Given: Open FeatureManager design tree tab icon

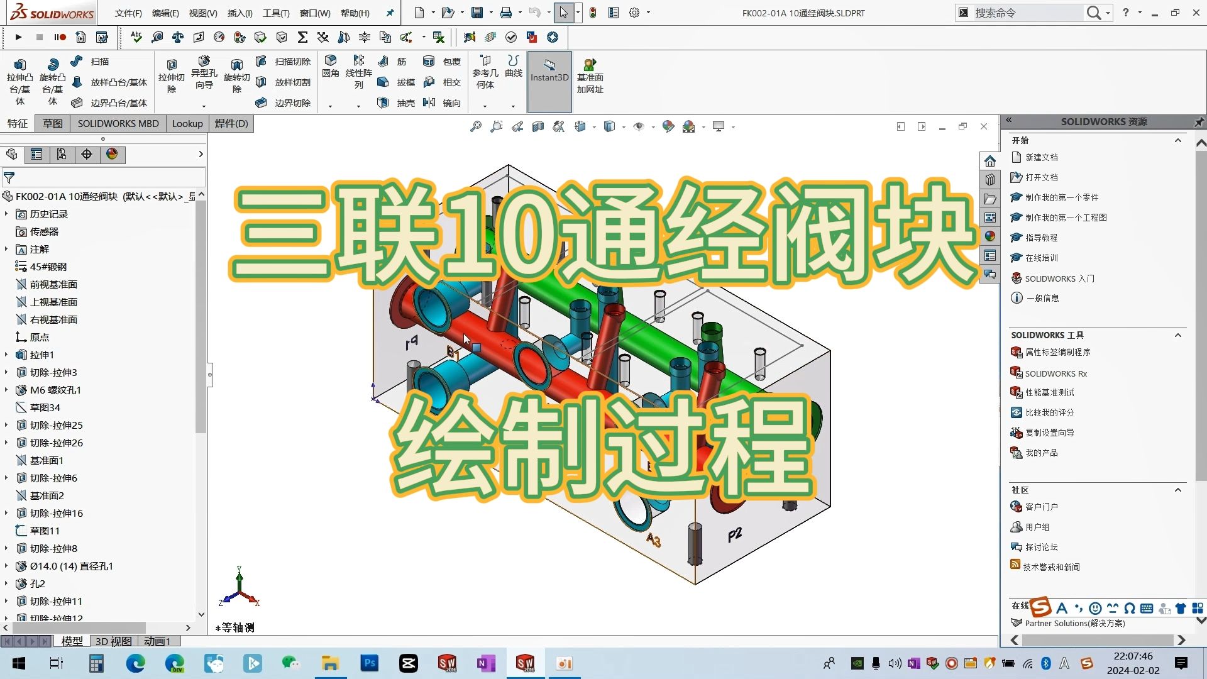Looking at the screenshot, I should (12, 155).
